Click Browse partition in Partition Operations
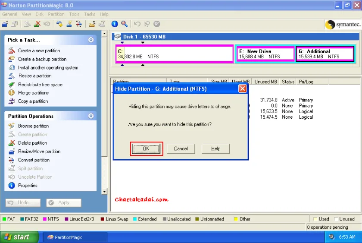Image resolution: width=362 pixels, height=243 pixels. pyautogui.click(x=34, y=126)
